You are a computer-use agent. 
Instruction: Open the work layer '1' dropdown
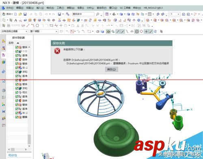click(x=175, y=14)
